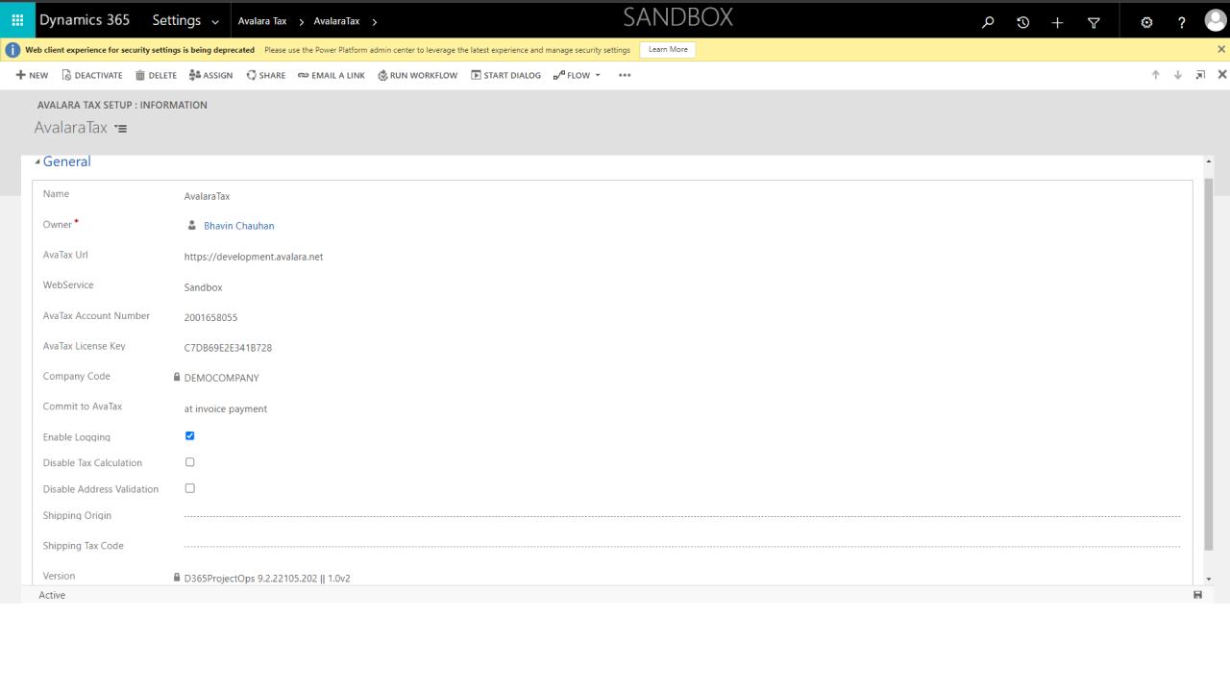Check Disable Tax Calculation checkbox
This screenshot has height=692, width=1230.
tap(189, 462)
